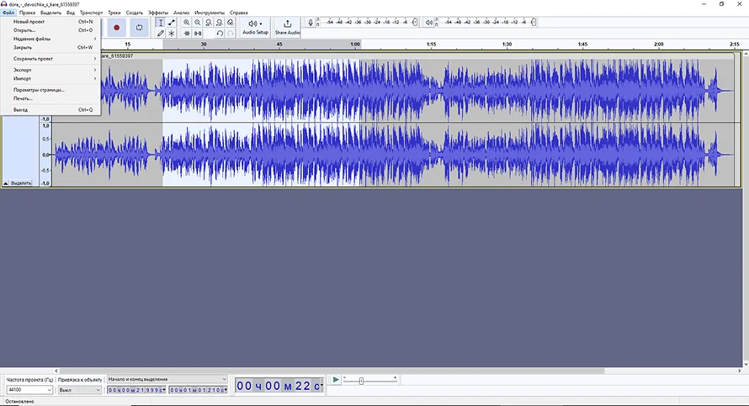
Task: Click the Zoom Out magnifier icon
Action: [x=198, y=23]
